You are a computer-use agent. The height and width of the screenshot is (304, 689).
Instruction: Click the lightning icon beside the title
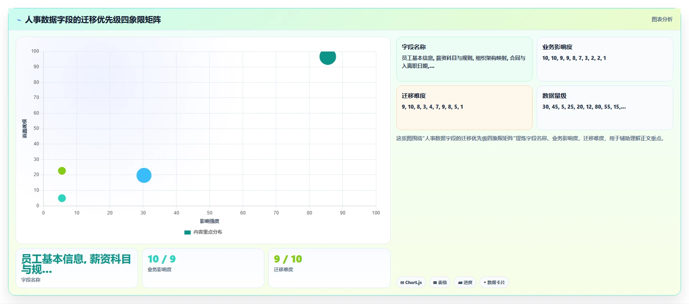(19, 20)
